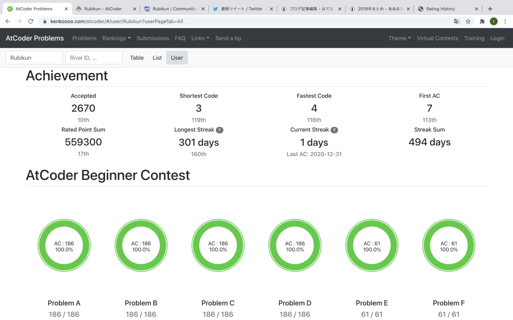513x320 pixels.
Task: Click the Problem F progress ring
Action: [x=449, y=246]
